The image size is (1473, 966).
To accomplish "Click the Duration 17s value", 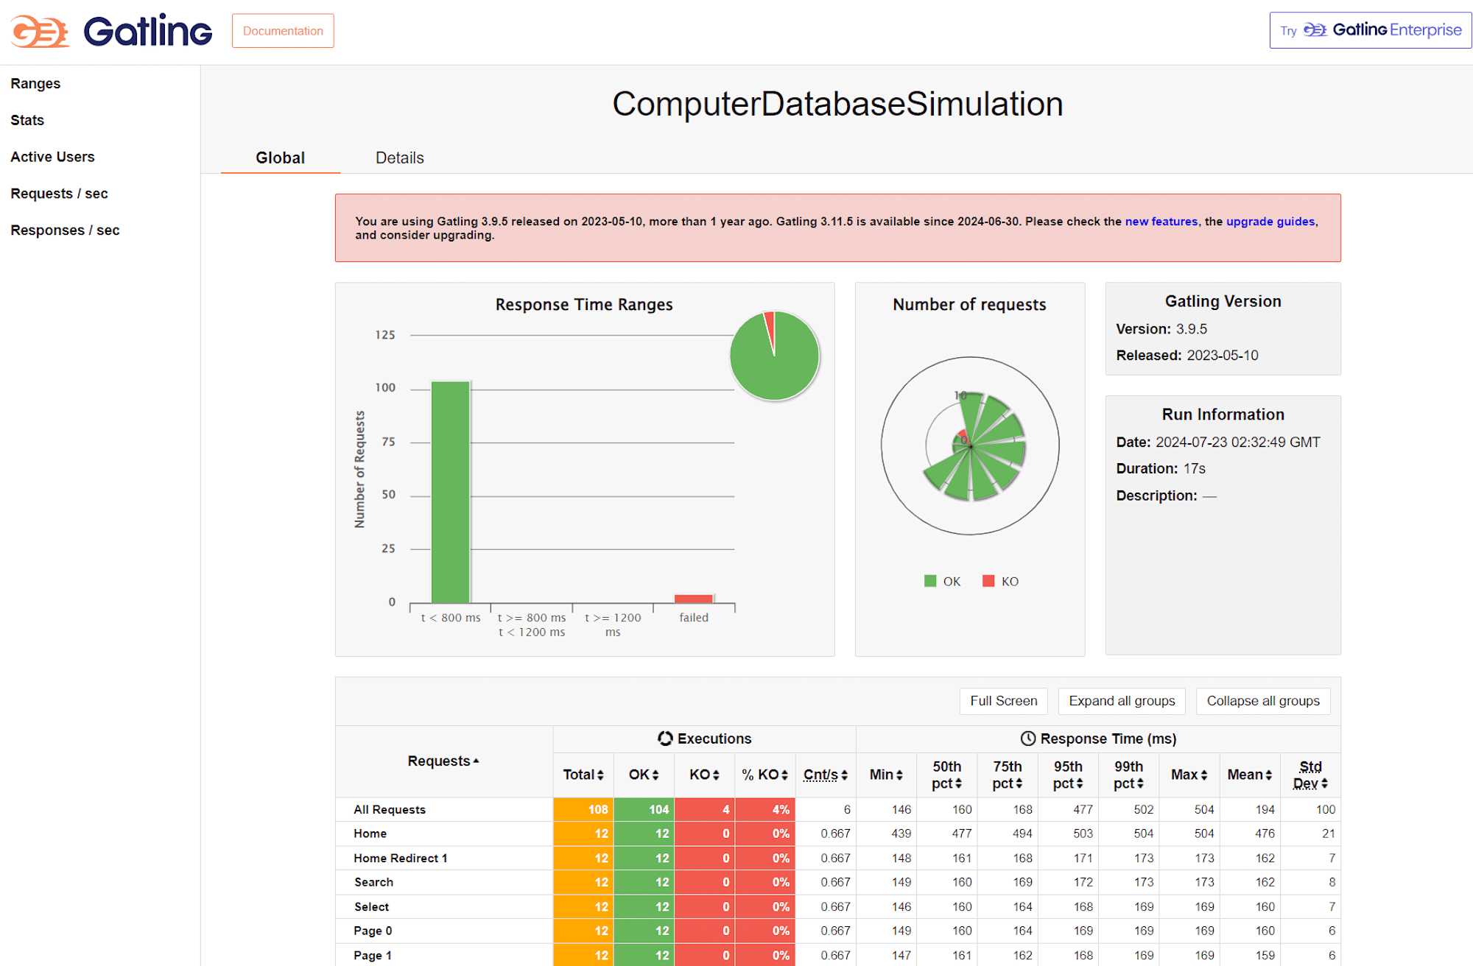I will (1195, 469).
